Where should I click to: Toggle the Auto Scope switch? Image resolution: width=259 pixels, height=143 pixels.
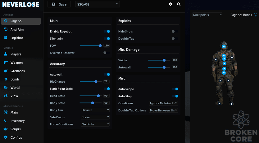pyautogui.click(x=175, y=89)
